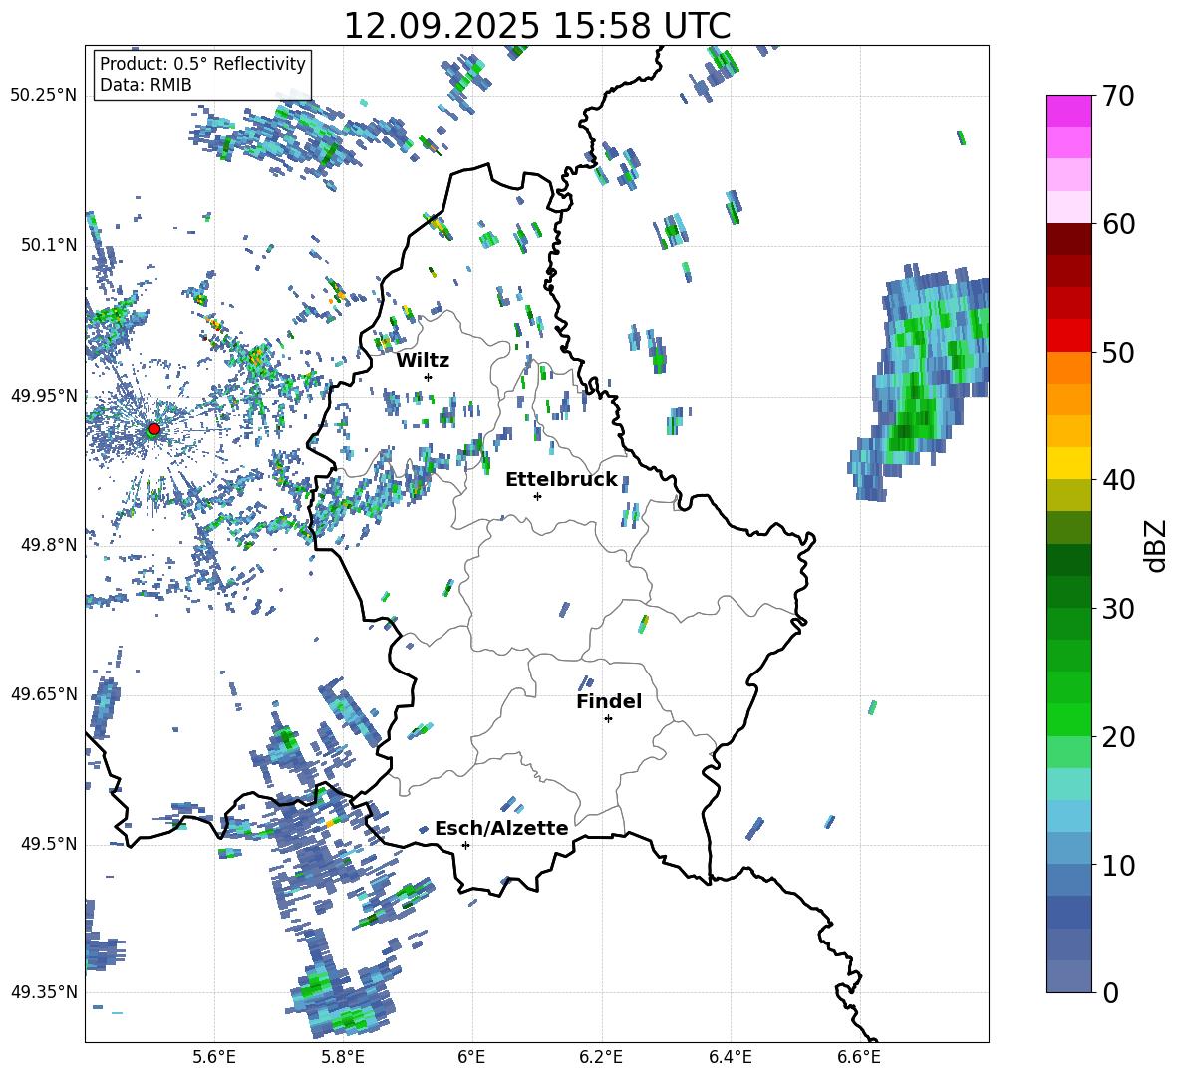
Task: Click the Findel station label
Action: (x=609, y=701)
